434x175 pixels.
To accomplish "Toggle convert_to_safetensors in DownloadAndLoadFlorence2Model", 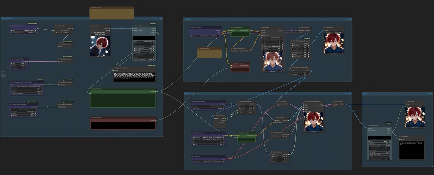I will pos(27,93).
